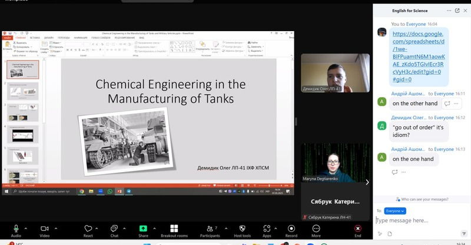Click the send message arrow icon
The image size is (471, 245).
point(464,234)
